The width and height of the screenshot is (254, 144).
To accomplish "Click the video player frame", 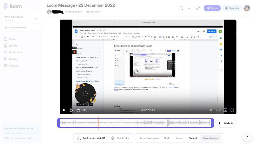I will (148, 67).
